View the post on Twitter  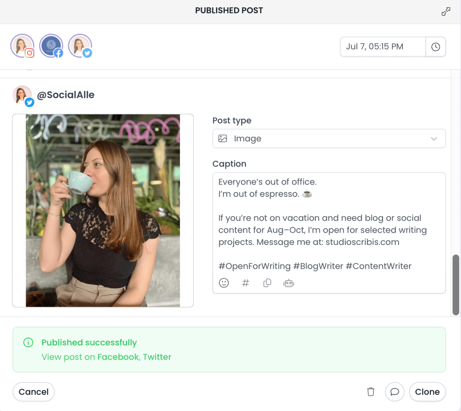point(157,357)
